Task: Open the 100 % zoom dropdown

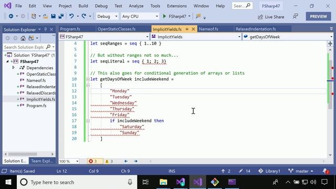Action: (x=69, y=161)
